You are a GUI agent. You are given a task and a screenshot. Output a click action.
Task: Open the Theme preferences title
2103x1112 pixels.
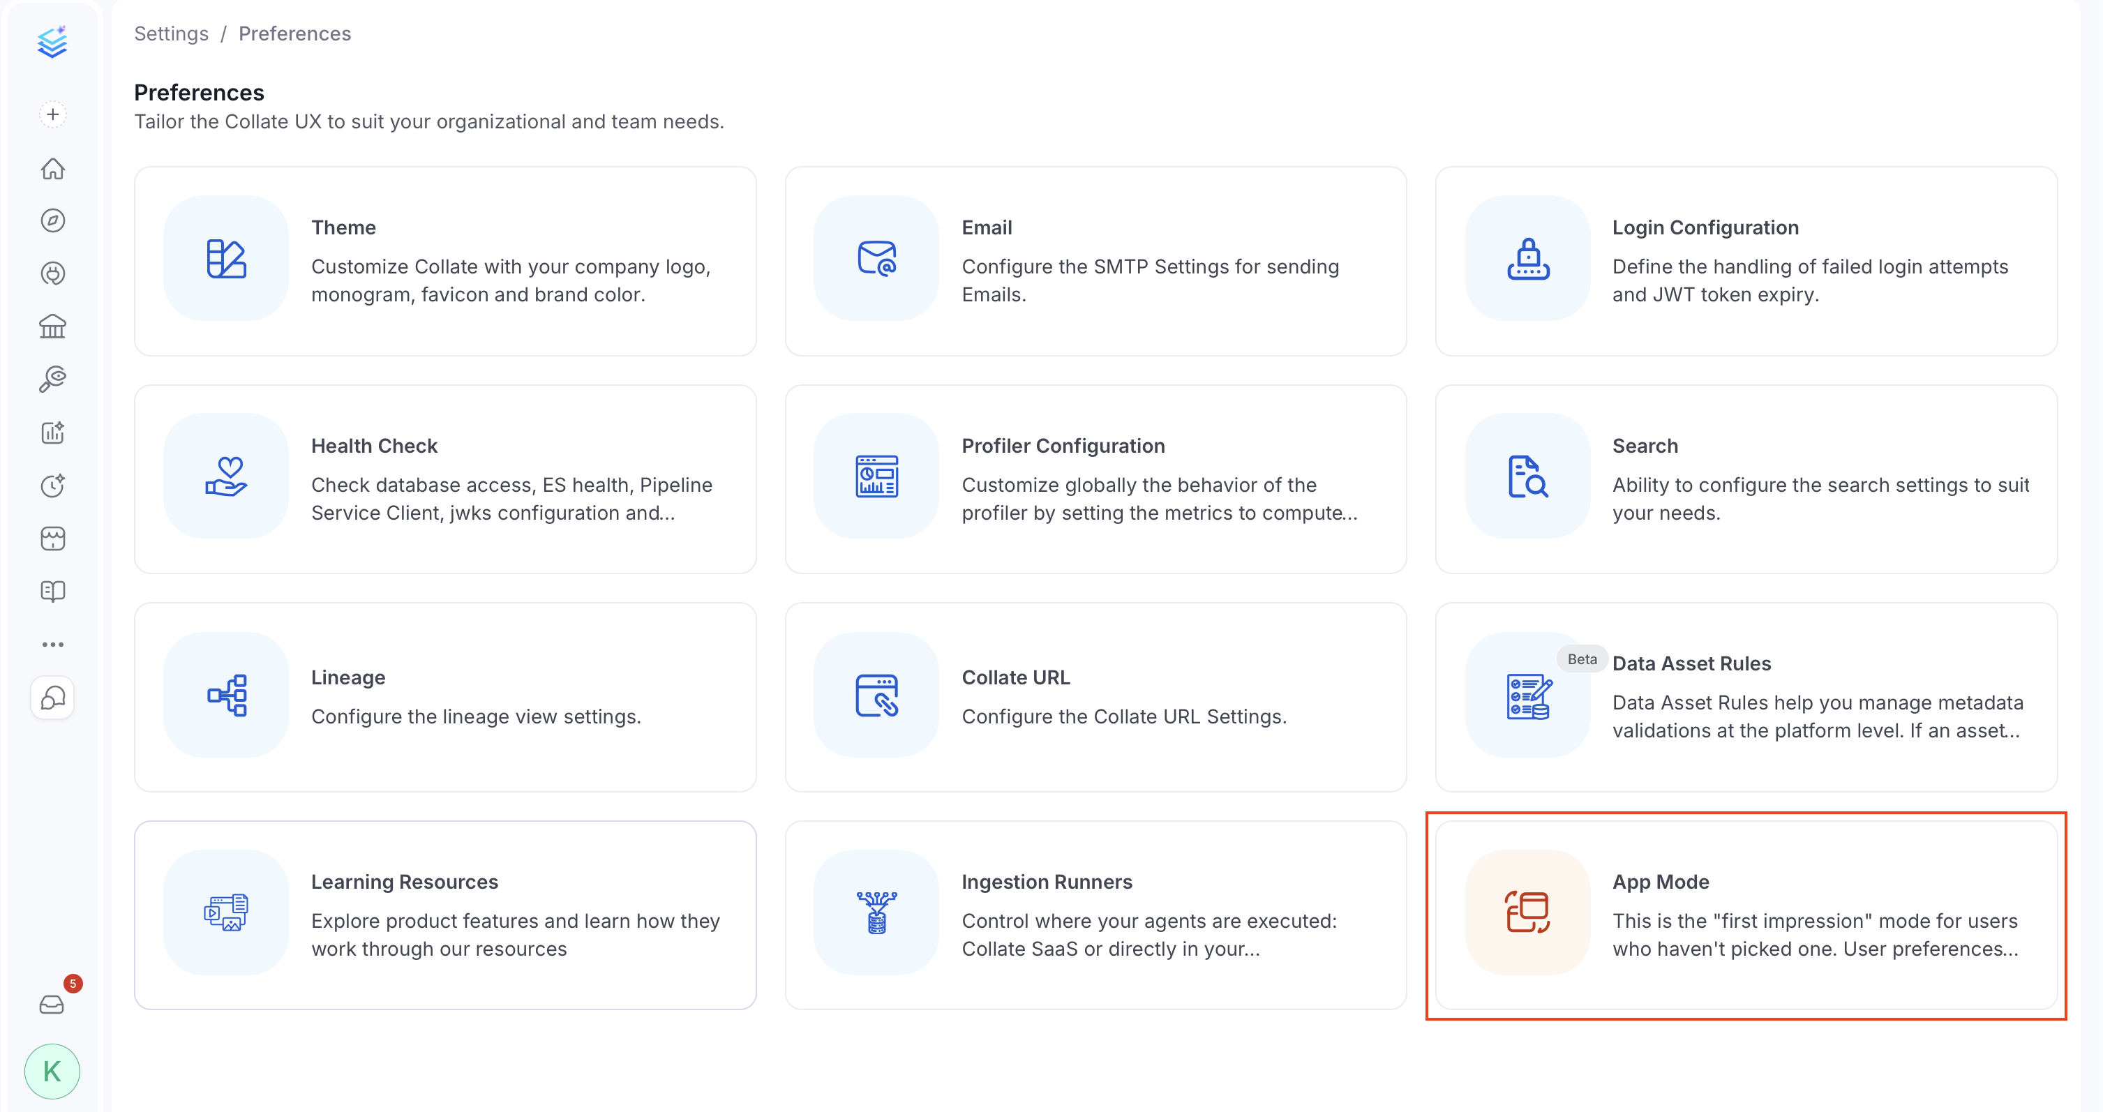click(x=344, y=228)
